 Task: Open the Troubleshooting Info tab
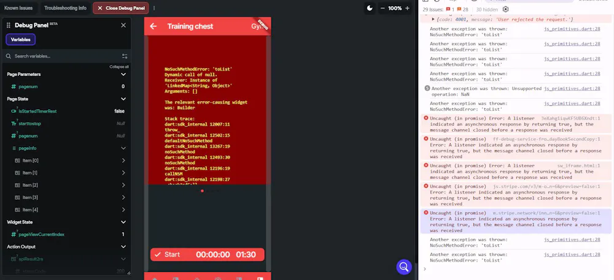pos(65,8)
